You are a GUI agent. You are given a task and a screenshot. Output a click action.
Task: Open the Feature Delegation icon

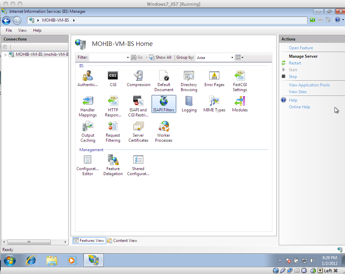[x=113, y=160]
